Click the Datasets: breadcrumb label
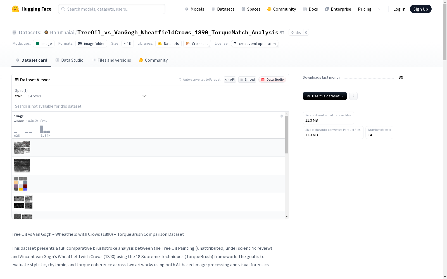This screenshot has height=279, width=447. (30, 32)
